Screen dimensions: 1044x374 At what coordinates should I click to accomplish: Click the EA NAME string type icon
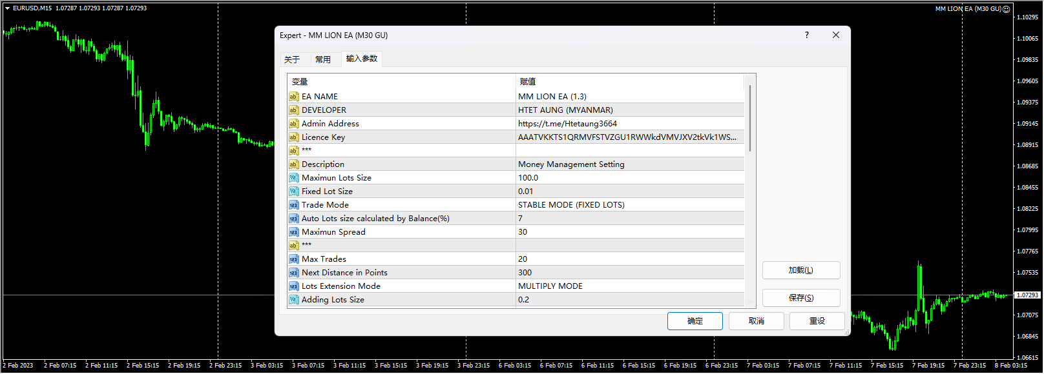pos(293,97)
